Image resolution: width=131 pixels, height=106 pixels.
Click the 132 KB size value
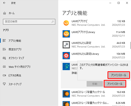click(x=121, y=21)
